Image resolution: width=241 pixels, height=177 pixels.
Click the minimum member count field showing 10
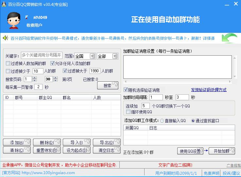pyautogui.click(x=38, y=71)
